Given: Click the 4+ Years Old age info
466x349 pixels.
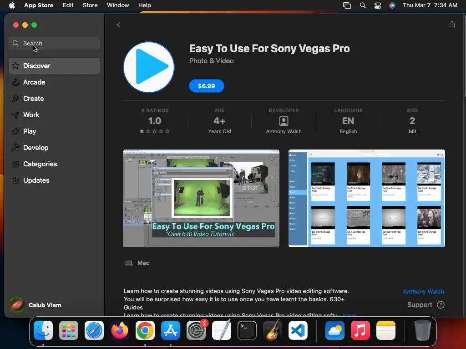Looking at the screenshot, I should (219, 121).
